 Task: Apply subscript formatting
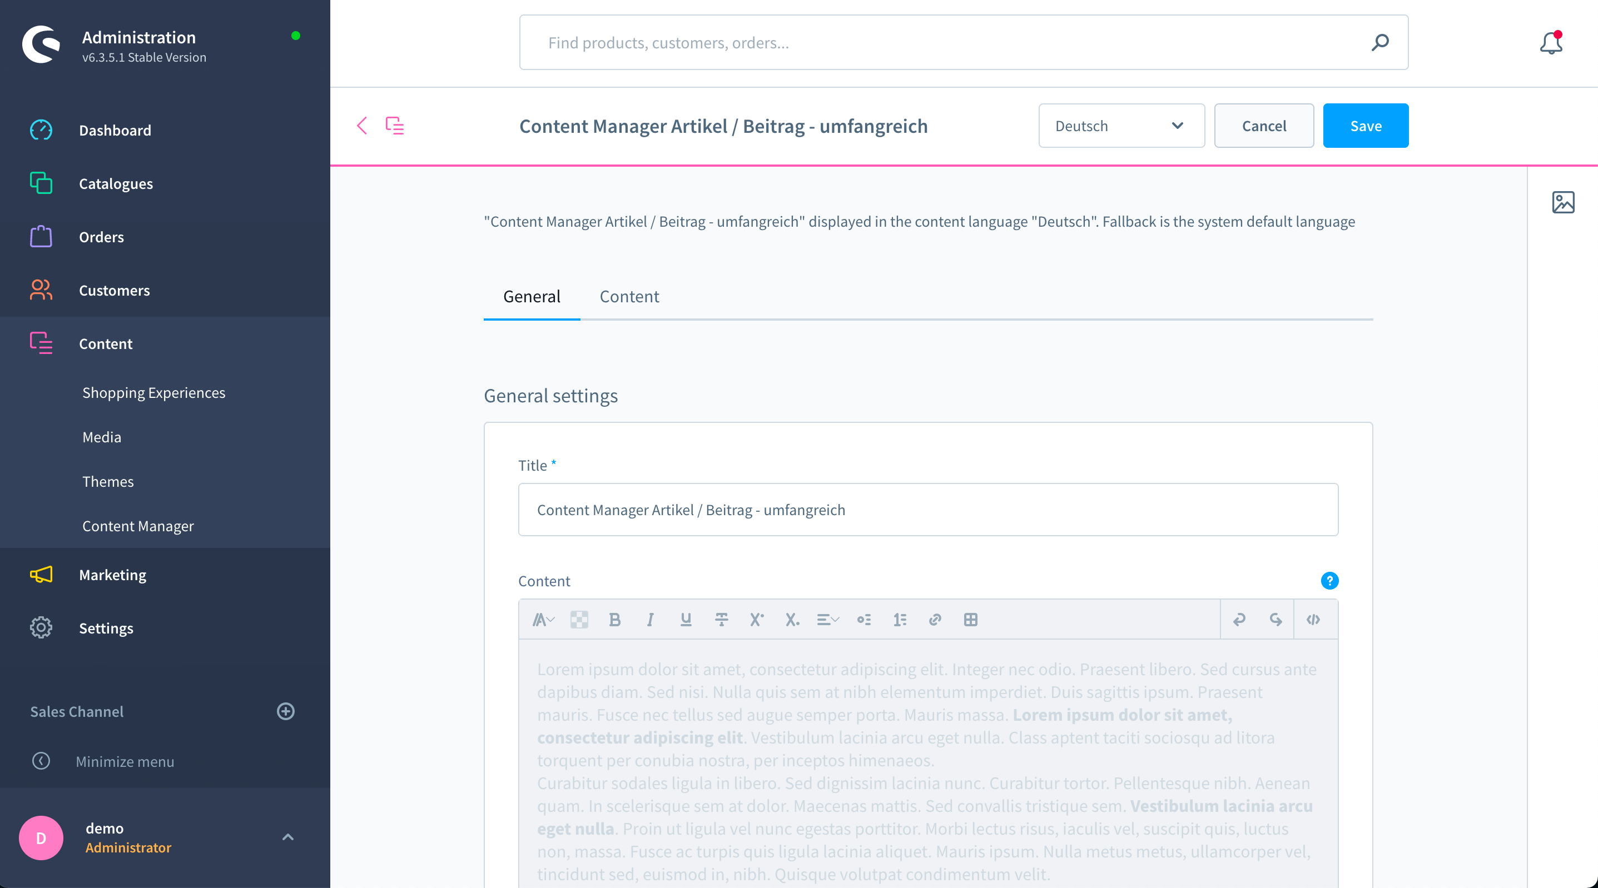tap(792, 620)
